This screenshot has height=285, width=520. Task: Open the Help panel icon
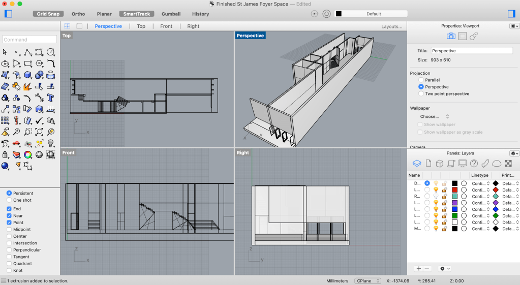474,163
